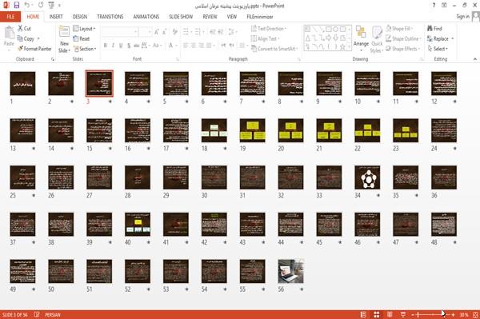
Task: Open the Text Direction dropdown
Action: tap(269, 29)
